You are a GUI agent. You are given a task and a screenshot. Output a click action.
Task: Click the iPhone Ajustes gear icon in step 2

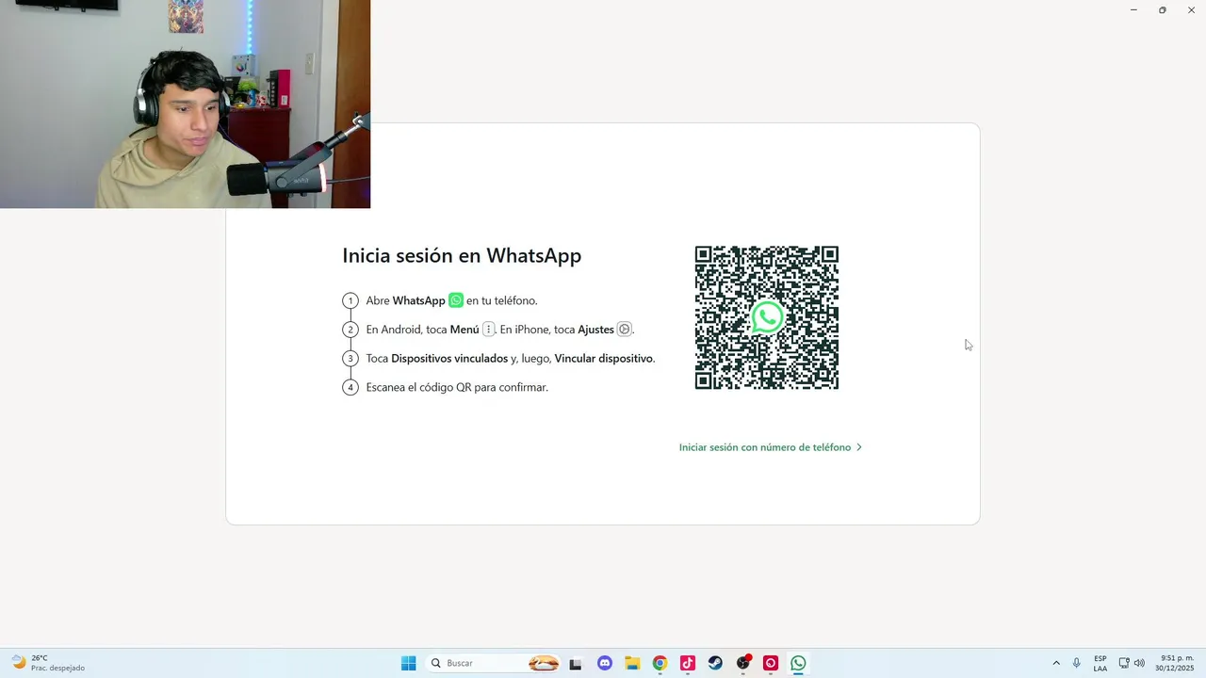[x=624, y=330]
